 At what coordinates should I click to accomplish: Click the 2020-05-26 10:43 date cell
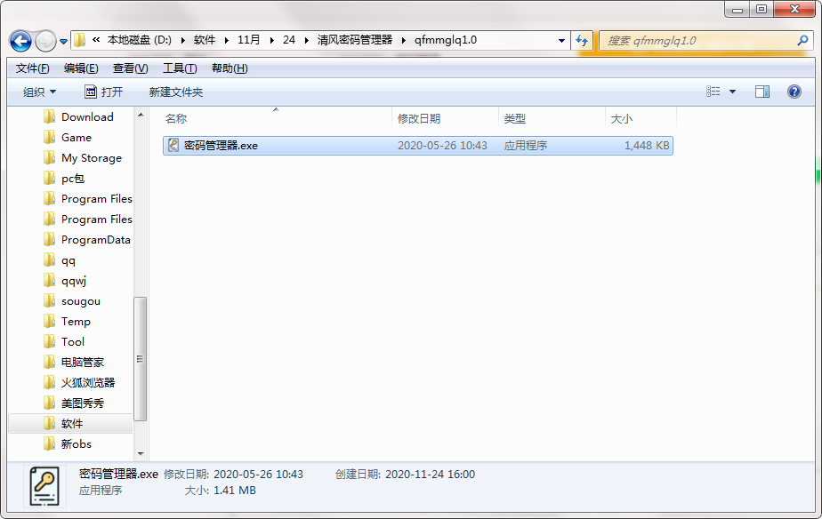click(442, 146)
